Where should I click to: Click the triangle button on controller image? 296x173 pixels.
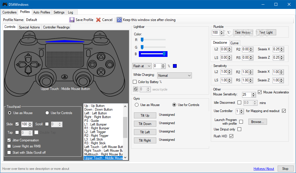click(101, 57)
